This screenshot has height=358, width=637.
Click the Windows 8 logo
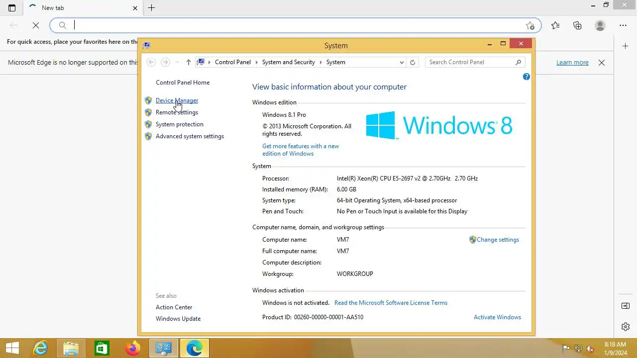click(x=438, y=125)
